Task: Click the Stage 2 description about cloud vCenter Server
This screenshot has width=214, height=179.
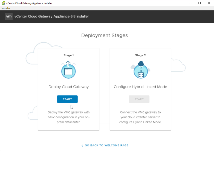Action: pos(140,117)
